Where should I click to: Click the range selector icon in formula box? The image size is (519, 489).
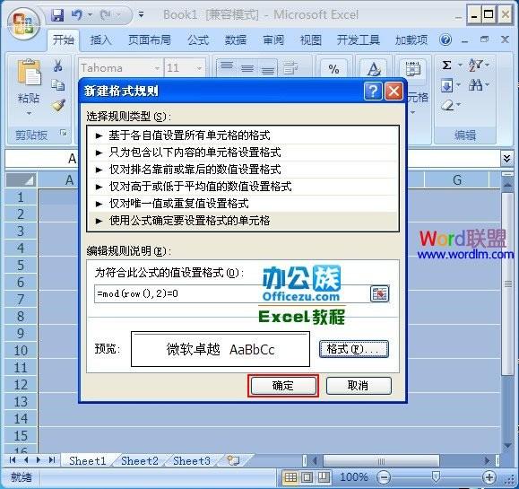tap(379, 293)
